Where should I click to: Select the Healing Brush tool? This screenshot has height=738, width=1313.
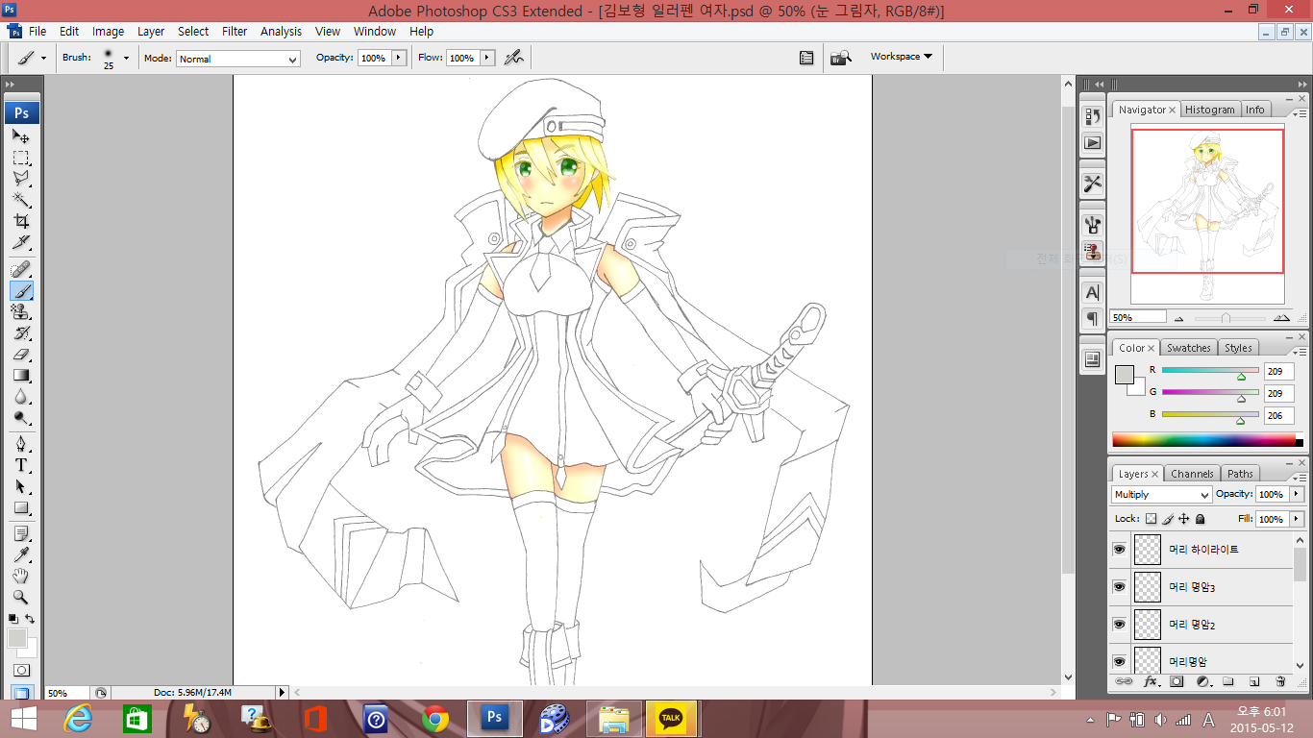[x=21, y=269]
